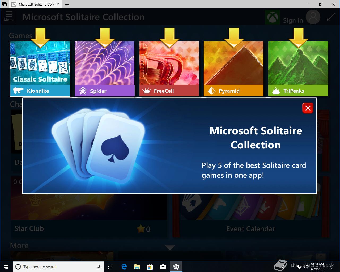This screenshot has width=340, height=272.
Task: Click the Pyramid card icon
Action: coord(211,91)
